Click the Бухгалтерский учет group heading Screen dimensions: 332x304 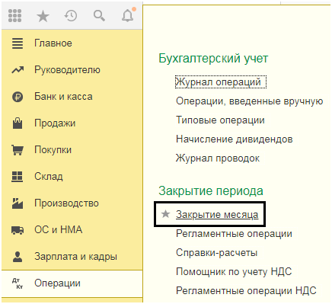click(213, 59)
